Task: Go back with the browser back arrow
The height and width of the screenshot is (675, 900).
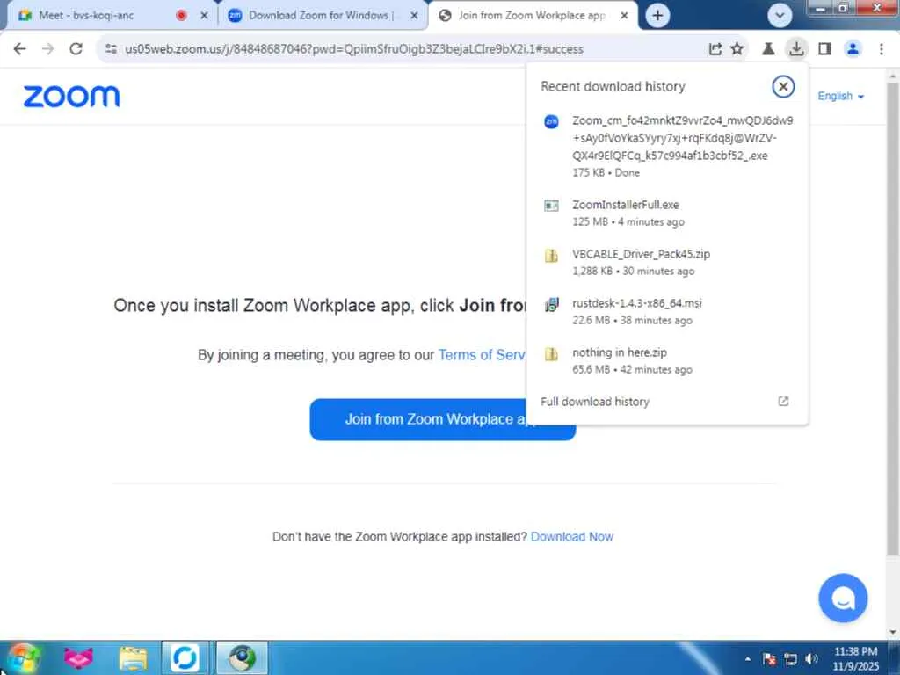Action: (x=19, y=49)
